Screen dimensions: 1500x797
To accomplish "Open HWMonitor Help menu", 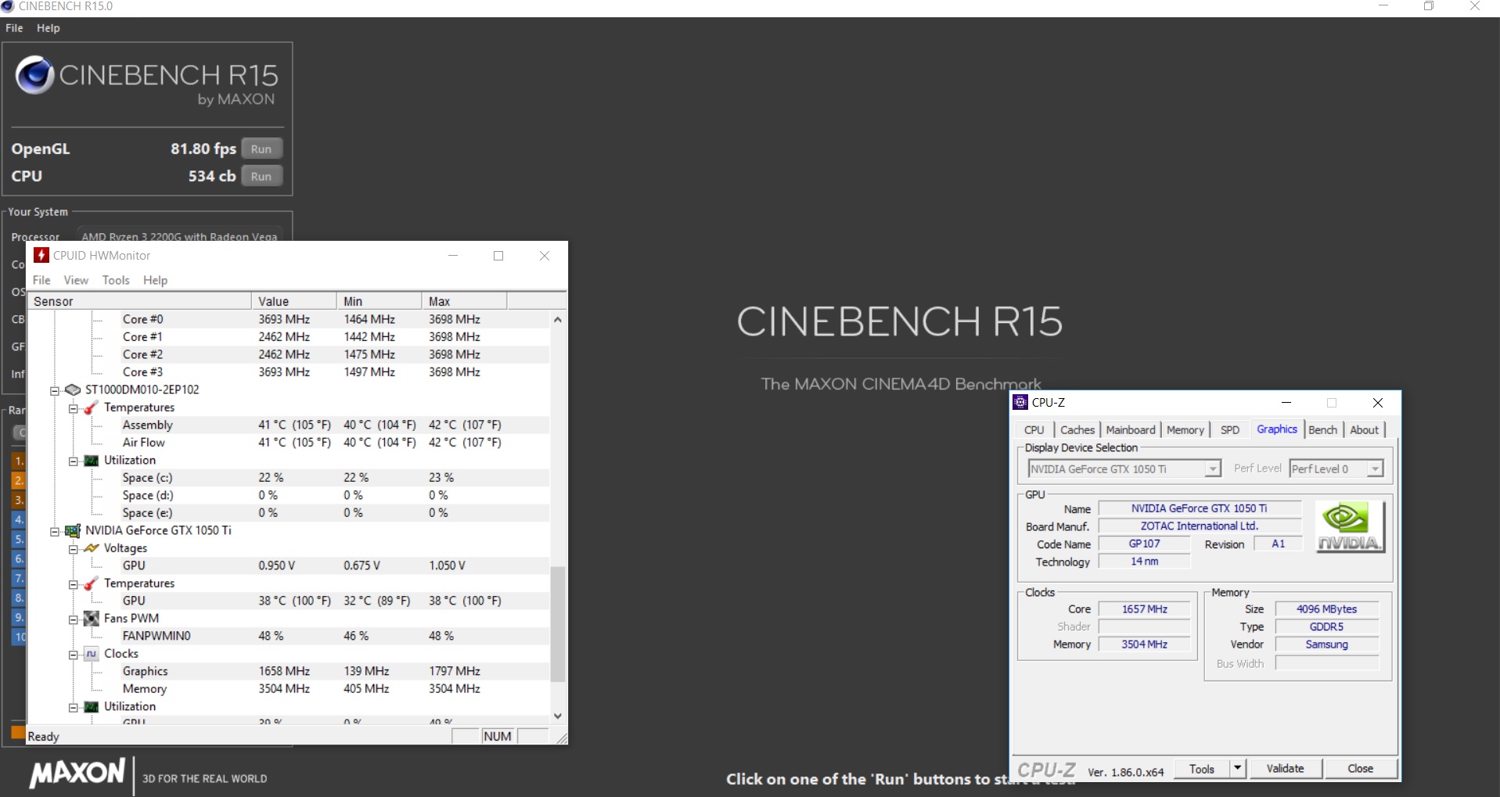I will 155,280.
